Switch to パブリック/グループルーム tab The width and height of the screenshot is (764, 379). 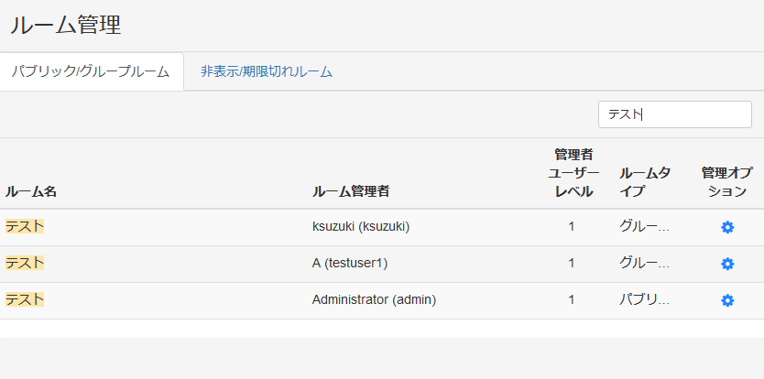pos(91,71)
